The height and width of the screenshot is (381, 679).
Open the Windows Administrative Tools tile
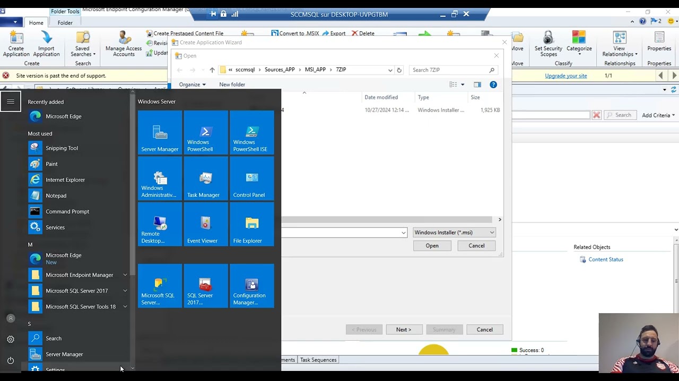click(160, 178)
